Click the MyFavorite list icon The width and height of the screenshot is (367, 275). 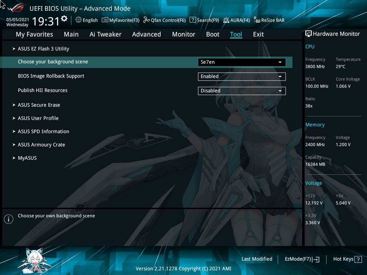pyautogui.click(x=105, y=20)
